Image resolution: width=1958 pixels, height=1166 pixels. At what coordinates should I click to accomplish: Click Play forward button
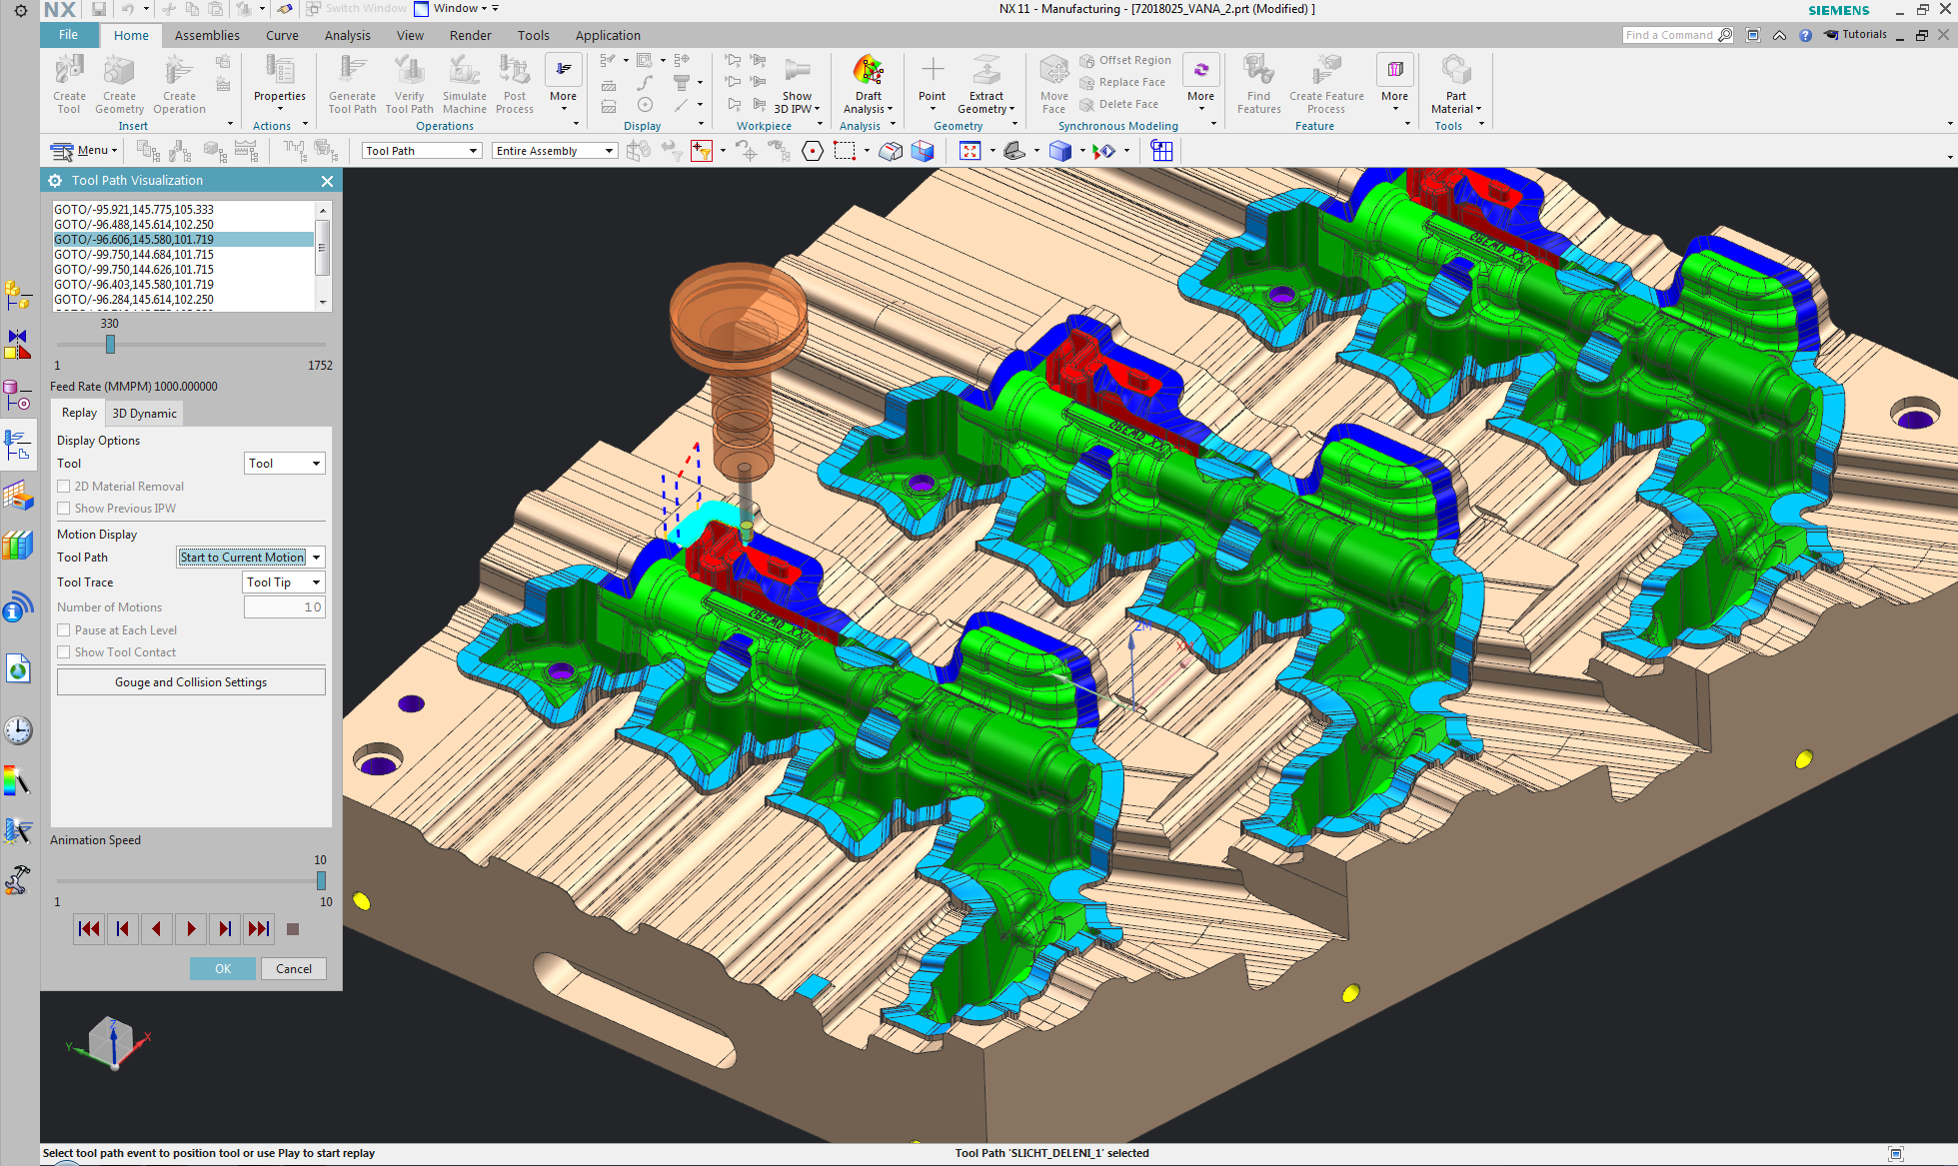point(191,929)
